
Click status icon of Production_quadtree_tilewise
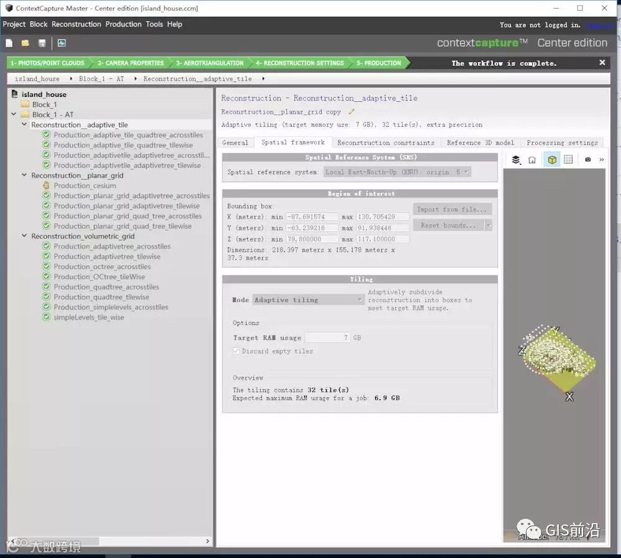coord(47,296)
